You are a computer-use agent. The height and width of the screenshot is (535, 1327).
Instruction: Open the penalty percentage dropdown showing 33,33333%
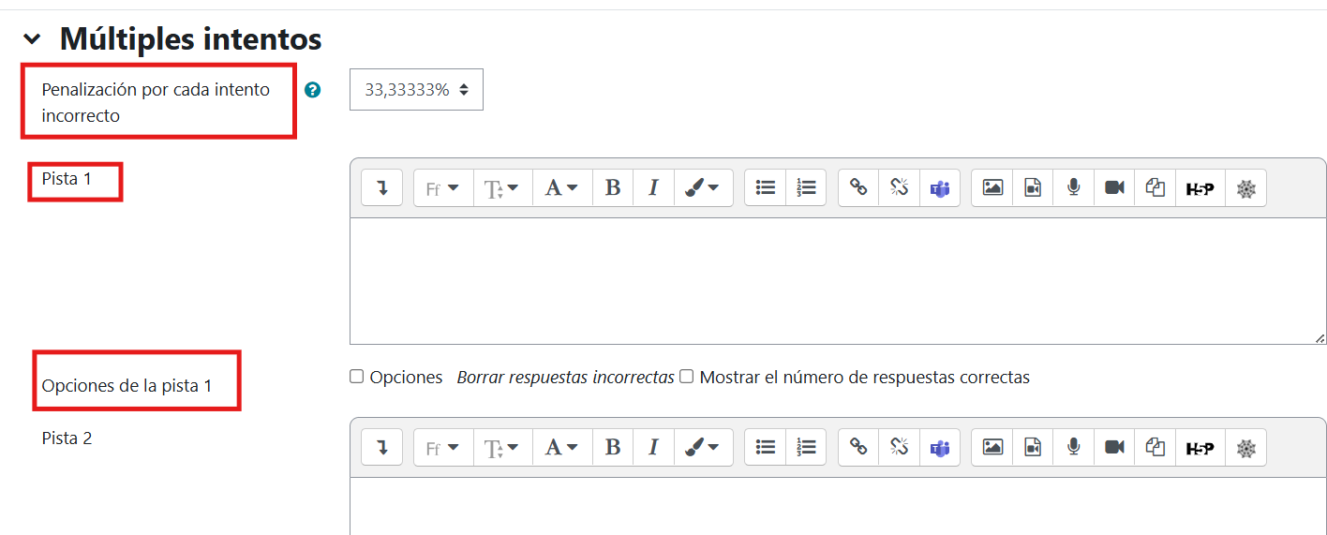(416, 90)
